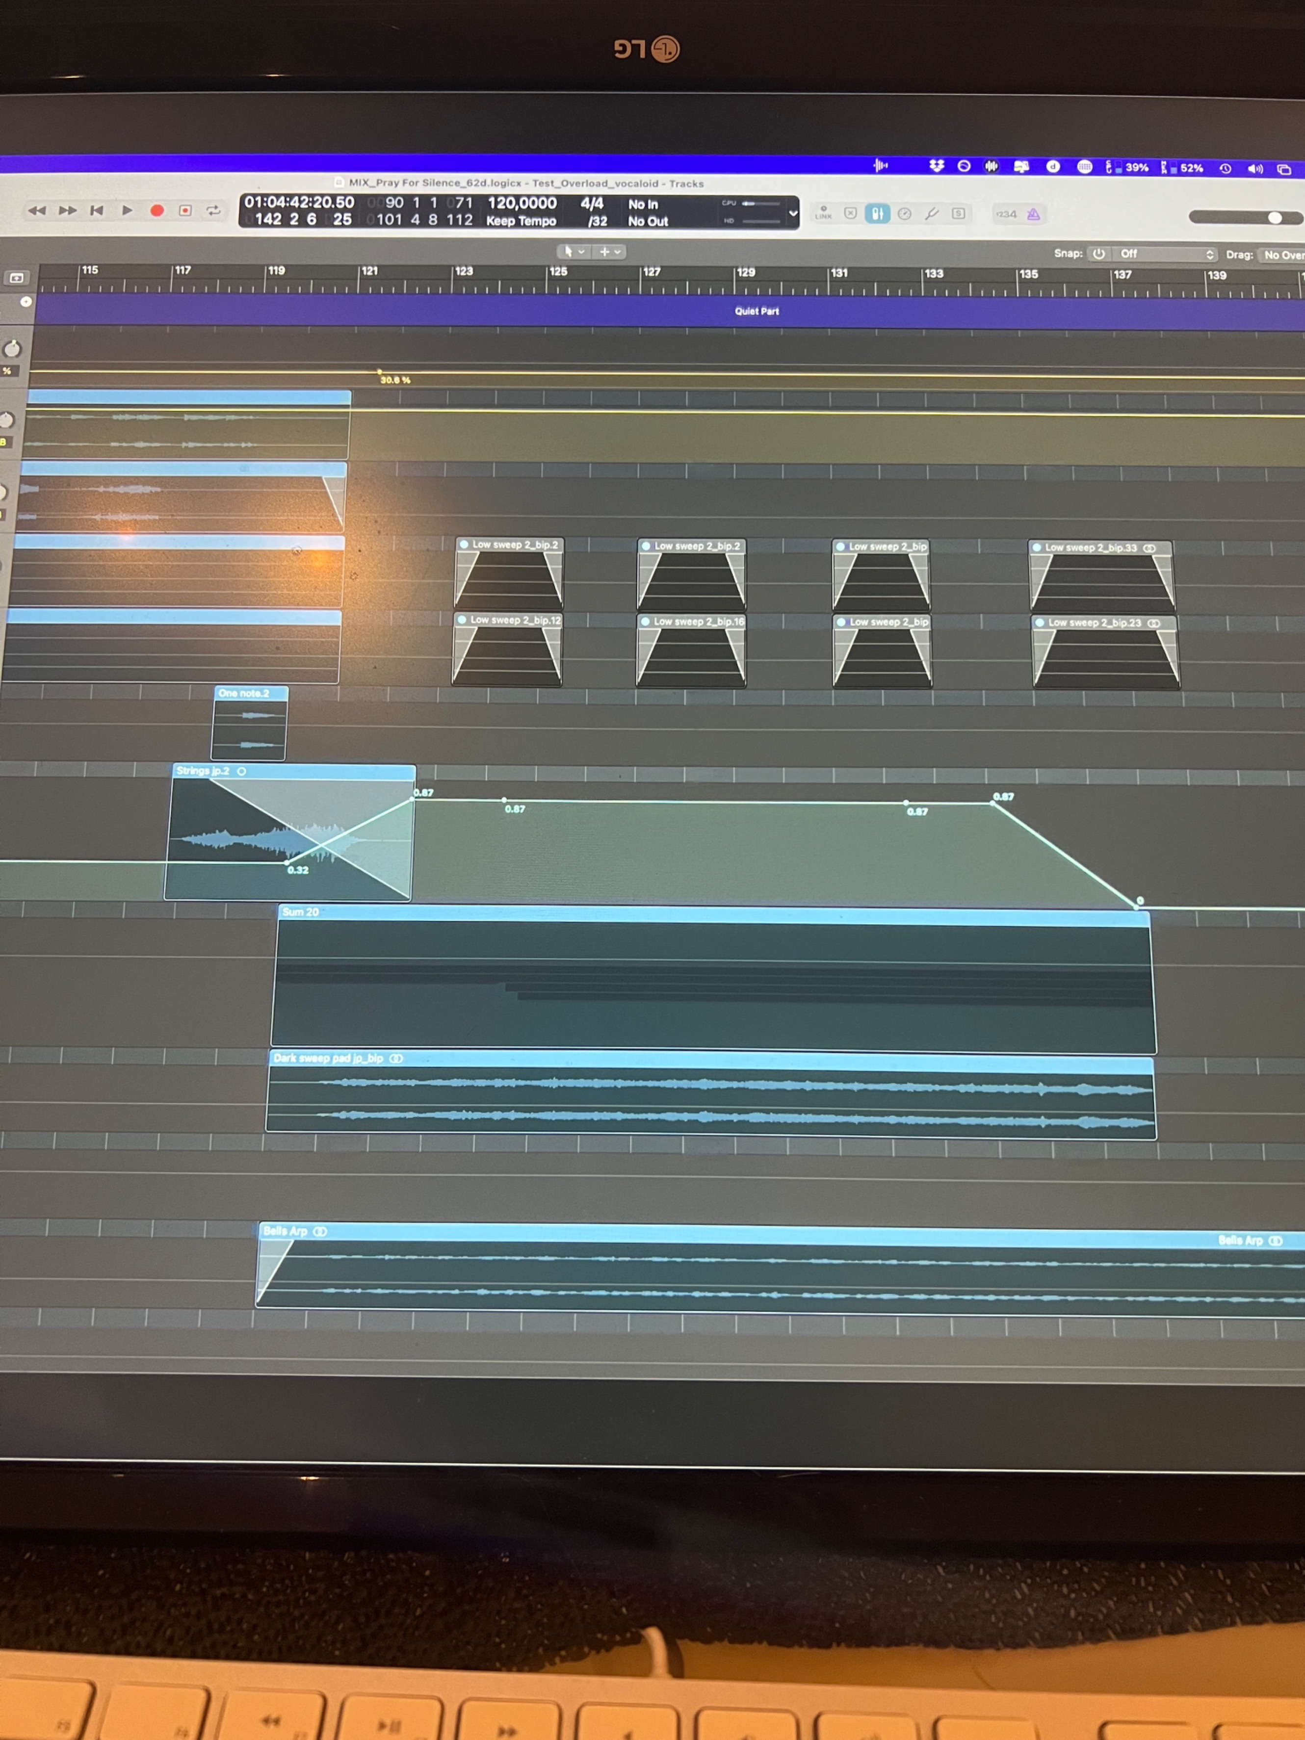Start recording with the red Record button
Screen dimensions: 1305x1740
(x=157, y=211)
